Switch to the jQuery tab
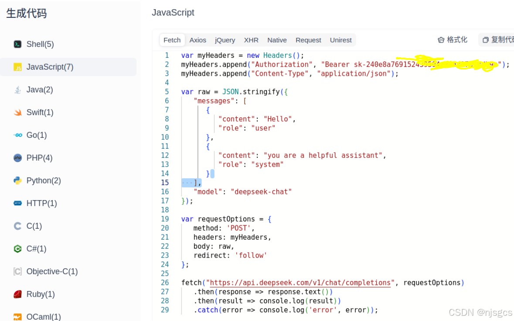The height and width of the screenshot is (321, 514). coord(225,40)
